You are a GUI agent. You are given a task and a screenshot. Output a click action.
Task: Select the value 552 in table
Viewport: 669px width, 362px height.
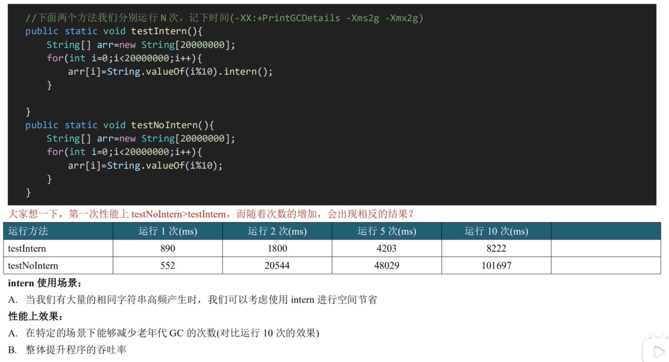168,266
